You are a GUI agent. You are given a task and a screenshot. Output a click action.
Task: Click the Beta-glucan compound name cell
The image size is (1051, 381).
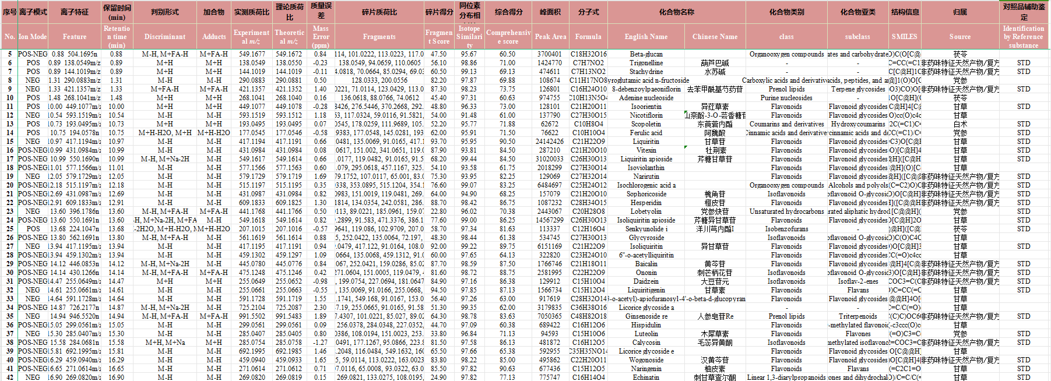click(646, 54)
